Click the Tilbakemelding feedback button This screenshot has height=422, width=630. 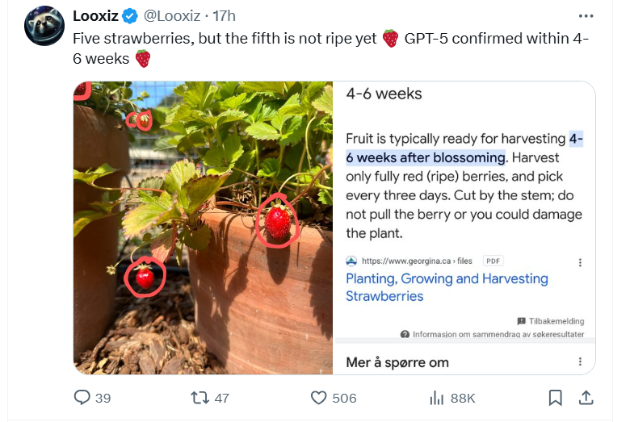click(551, 321)
